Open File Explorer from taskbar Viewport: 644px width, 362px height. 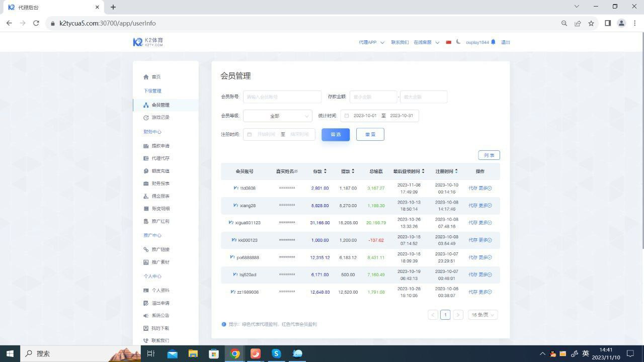[193, 353]
